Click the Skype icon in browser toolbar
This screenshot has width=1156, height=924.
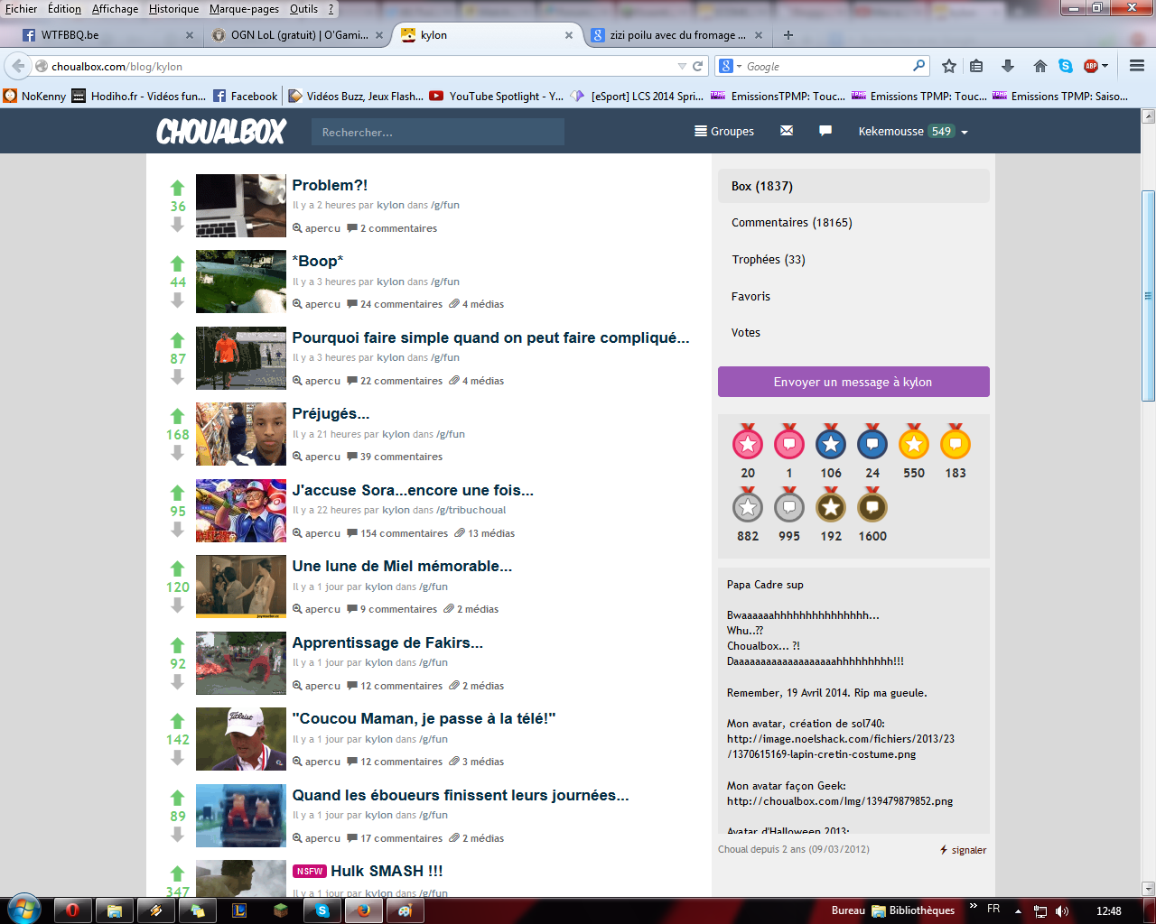coord(1066,66)
